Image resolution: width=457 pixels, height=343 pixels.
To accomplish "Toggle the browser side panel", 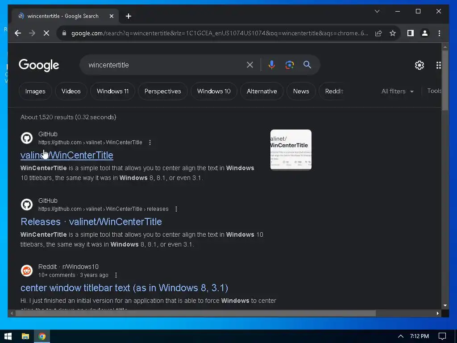I will click(x=411, y=33).
